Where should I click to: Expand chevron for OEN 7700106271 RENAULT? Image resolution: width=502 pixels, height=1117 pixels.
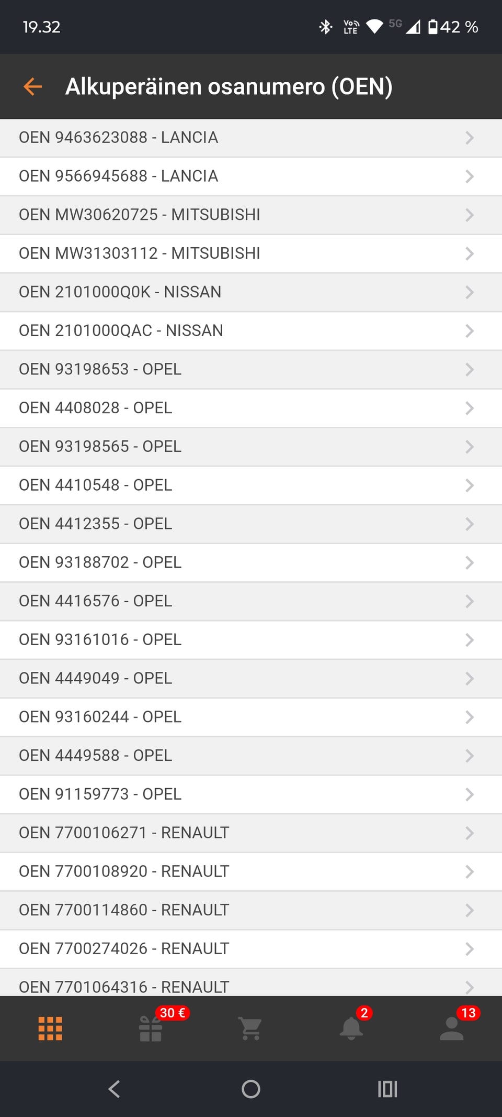[469, 833]
